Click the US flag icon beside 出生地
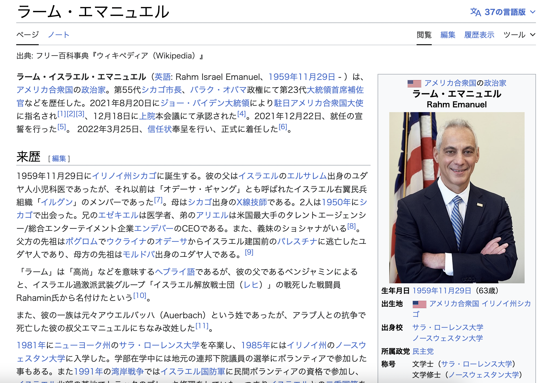The width and height of the screenshot is (543, 383). pos(419,304)
